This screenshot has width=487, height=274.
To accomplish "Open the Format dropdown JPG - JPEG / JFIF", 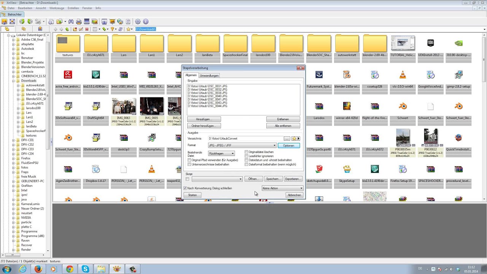I will pyautogui.click(x=242, y=145).
